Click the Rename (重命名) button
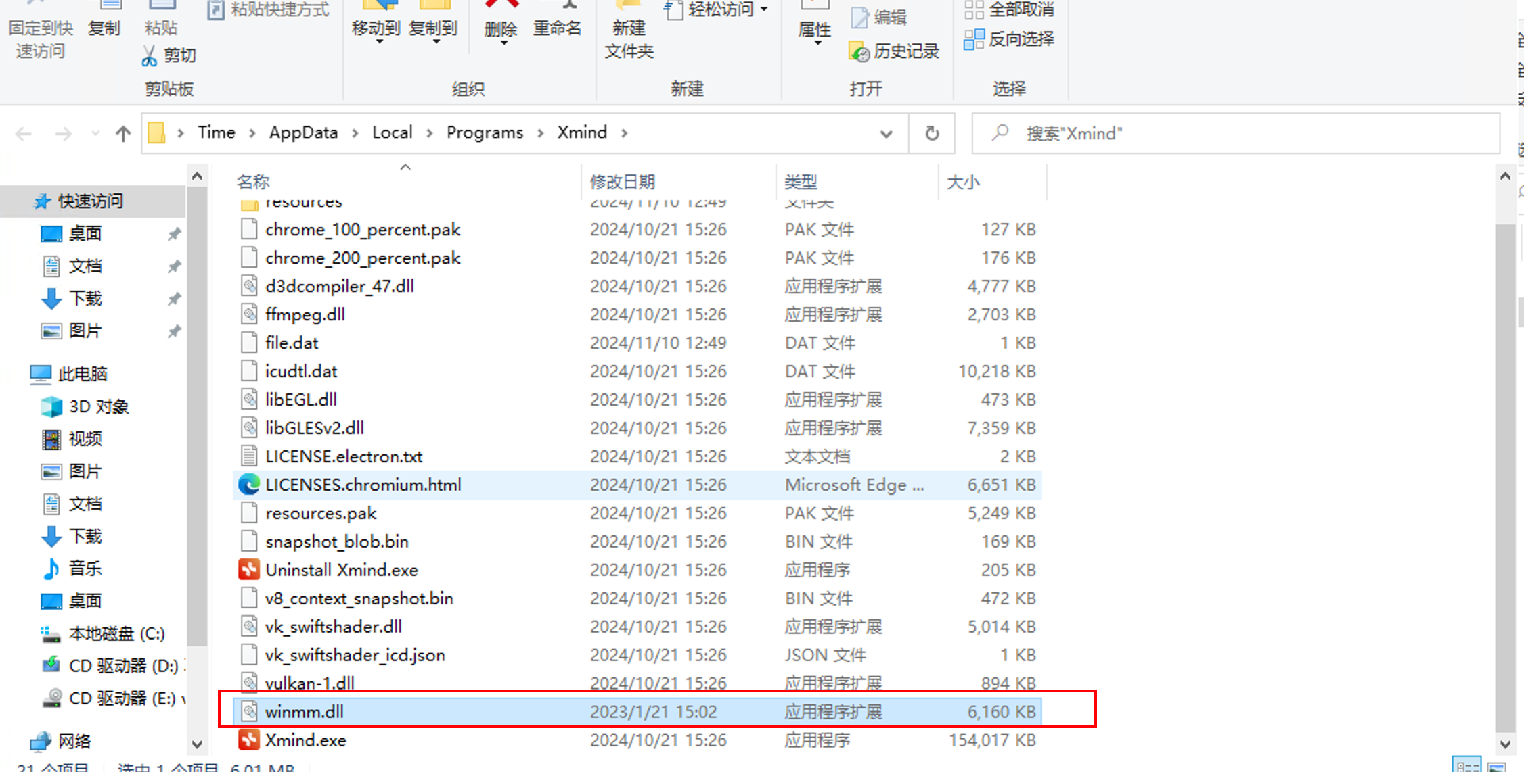The image size is (1524, 772). tap(557, 20)
